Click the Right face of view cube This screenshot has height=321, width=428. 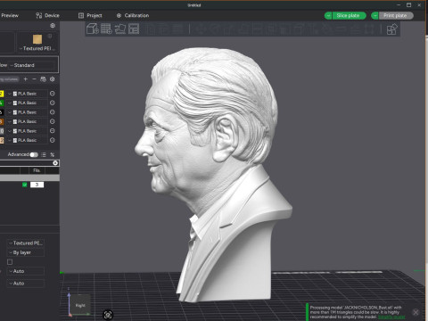pyautogui.click(x=80, y=305)
